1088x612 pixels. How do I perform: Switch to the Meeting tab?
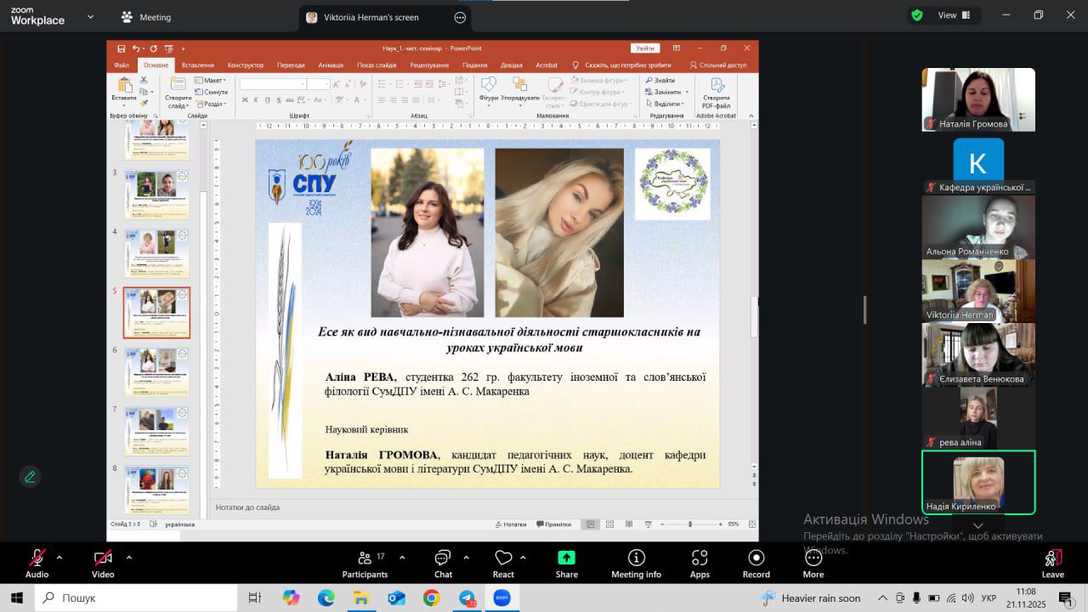145,17
